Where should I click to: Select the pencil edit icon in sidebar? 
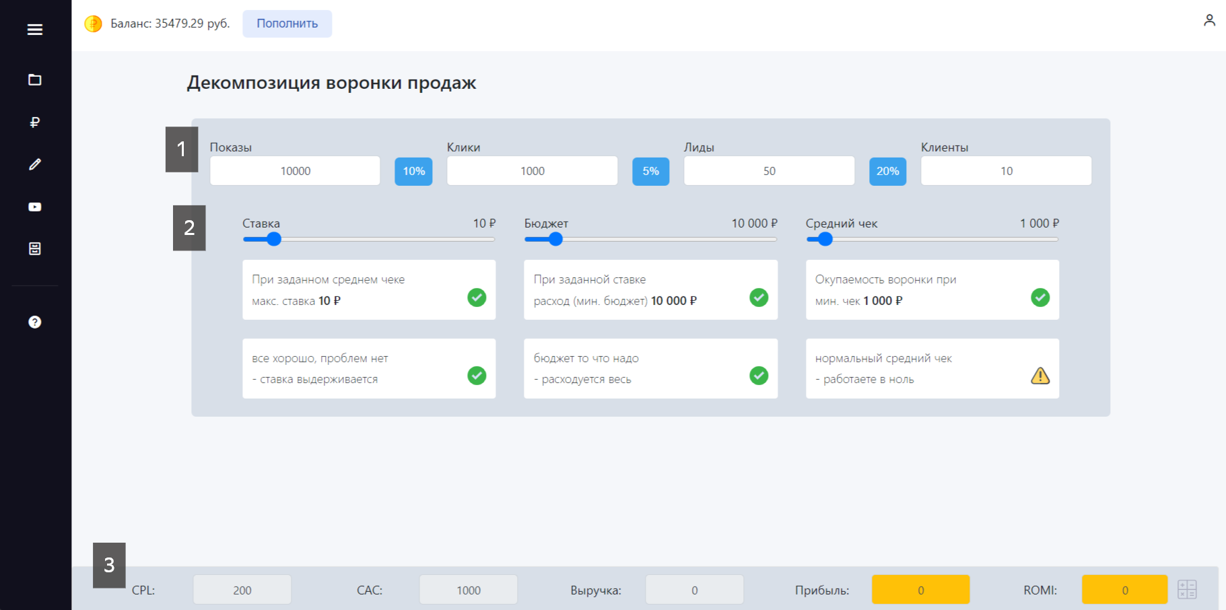coord(35,164)
